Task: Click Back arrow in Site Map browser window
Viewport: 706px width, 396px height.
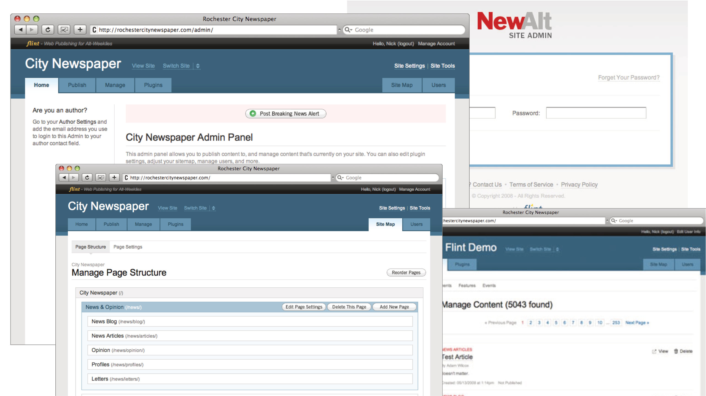Action: 64,178
